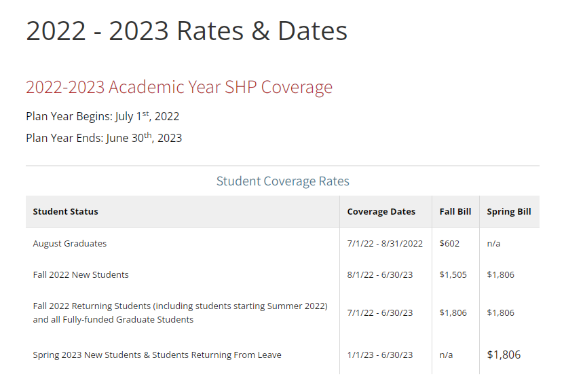This screenshot has height=379, width=583.
Task: Click the '2022 - 2023 Rates & Dates' heading
Action: (187, 31)
